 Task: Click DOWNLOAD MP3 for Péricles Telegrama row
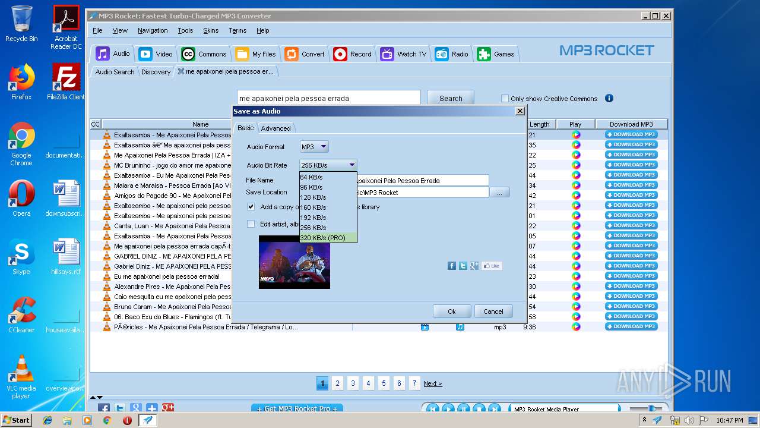[631, 326]
